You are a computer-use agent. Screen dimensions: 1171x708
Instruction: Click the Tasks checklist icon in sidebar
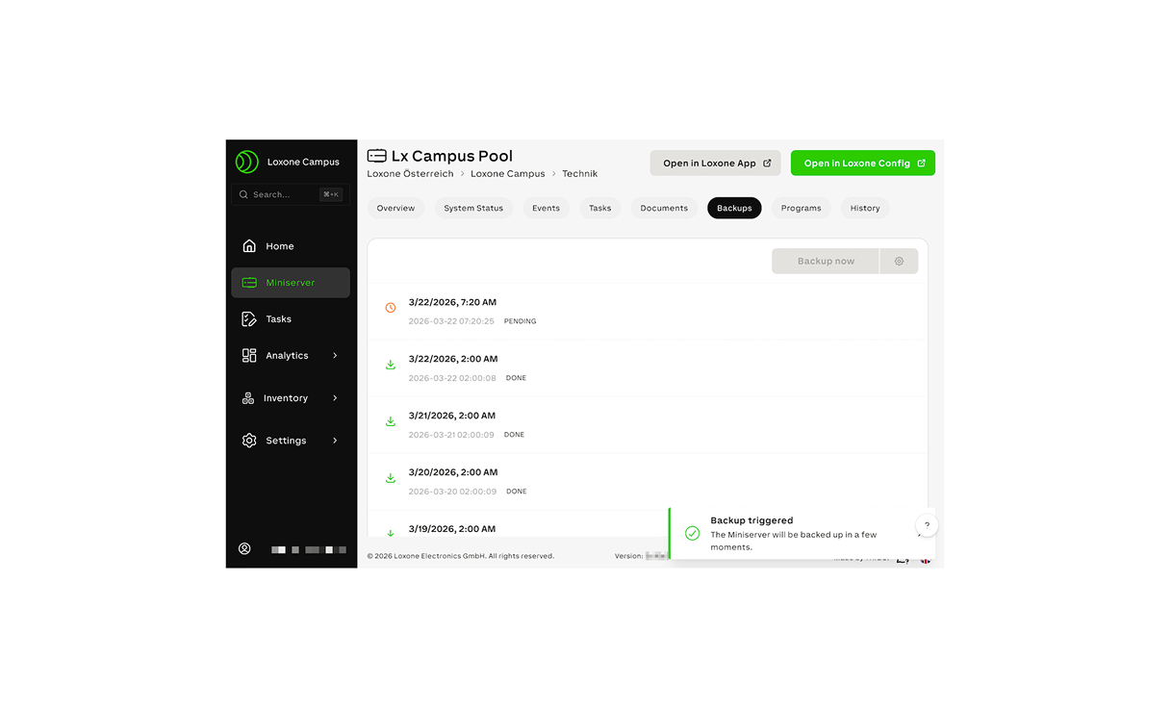coord(249,319)
